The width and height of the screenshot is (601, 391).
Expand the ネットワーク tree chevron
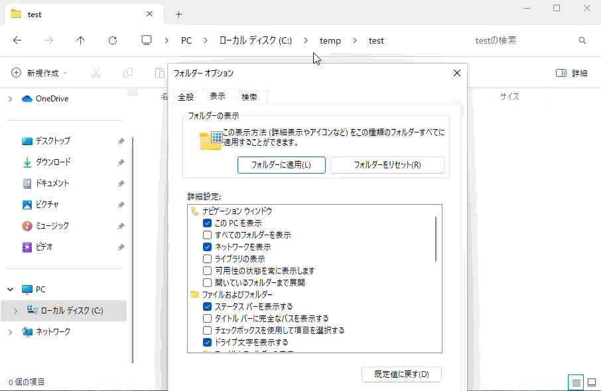(x=11, y=332)
